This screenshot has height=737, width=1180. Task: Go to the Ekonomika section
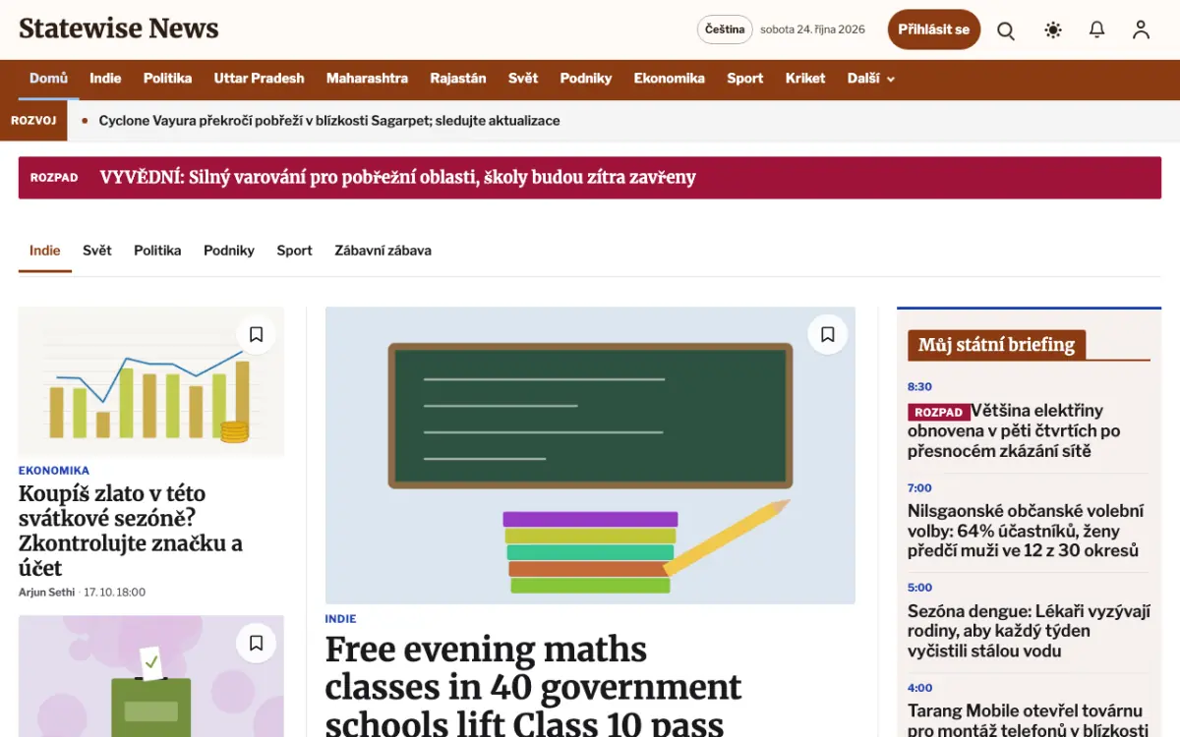[x=670, y=79]
